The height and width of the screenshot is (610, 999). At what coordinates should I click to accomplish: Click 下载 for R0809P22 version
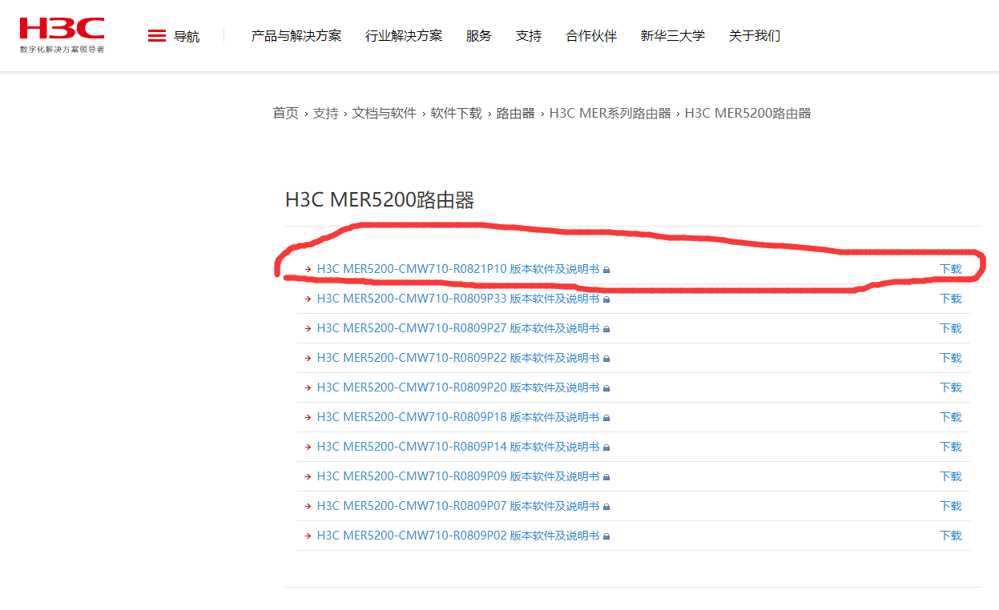(x=951, y=358)
